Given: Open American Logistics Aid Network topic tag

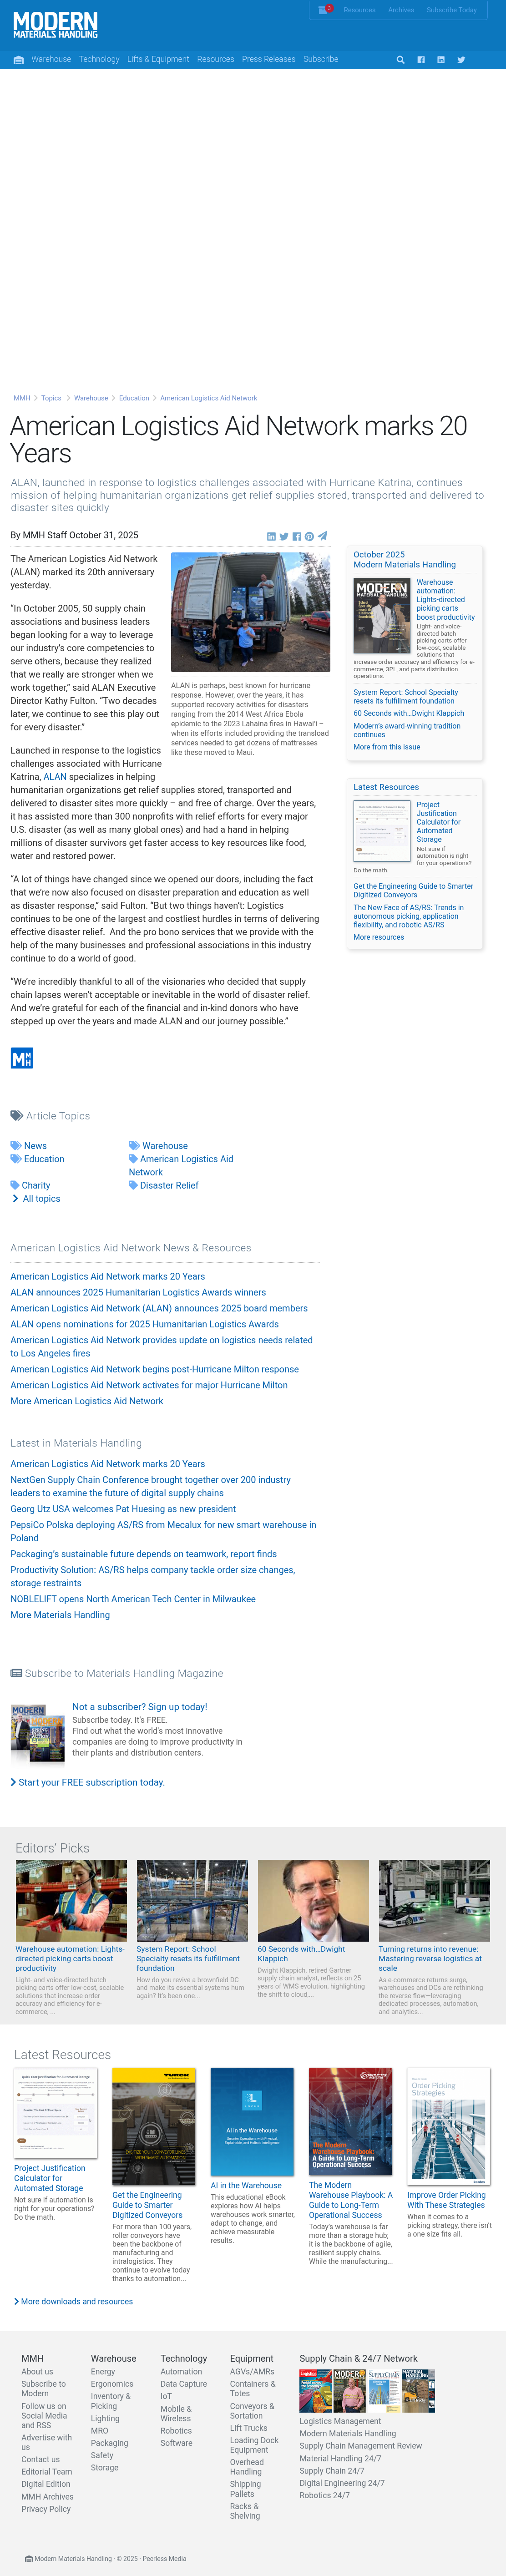Looking at the screenshot, I should tap(180, 1165).
